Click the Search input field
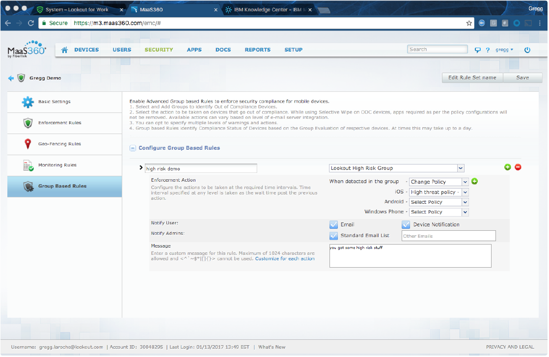The height and width of the screenshot is (357, 549). (437, 49)
